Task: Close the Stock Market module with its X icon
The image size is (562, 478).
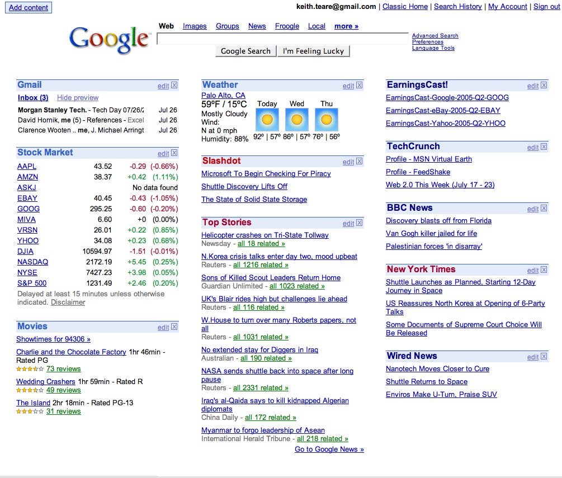Action: coord(174,153)
